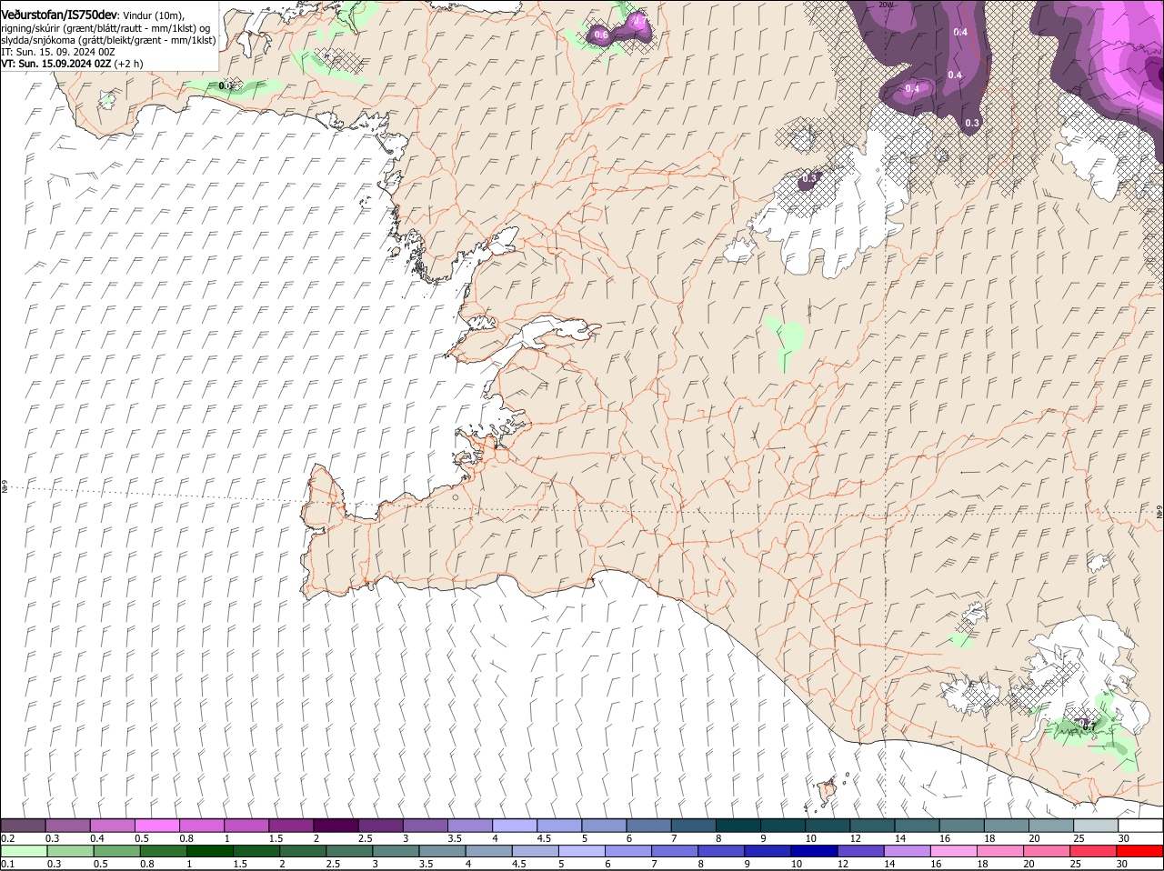Screen dimensions: 1164x871
Task: Select dark teal upper swatch between 8 and 9
Action: (x=738, y=826)
